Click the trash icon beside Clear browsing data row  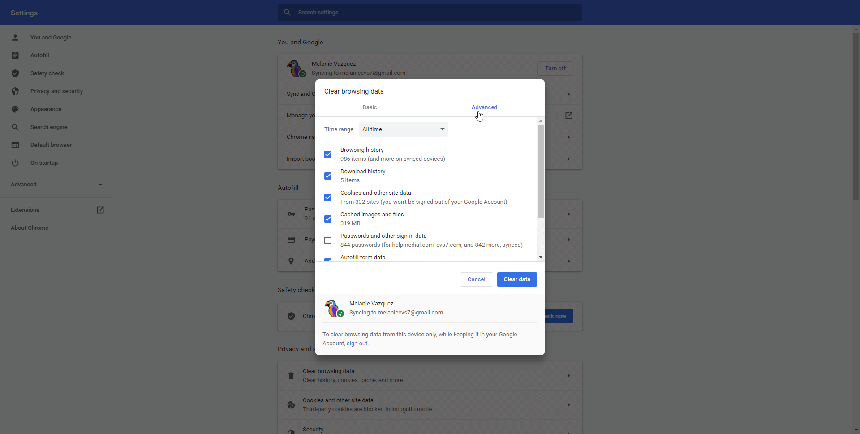point(291,376)
